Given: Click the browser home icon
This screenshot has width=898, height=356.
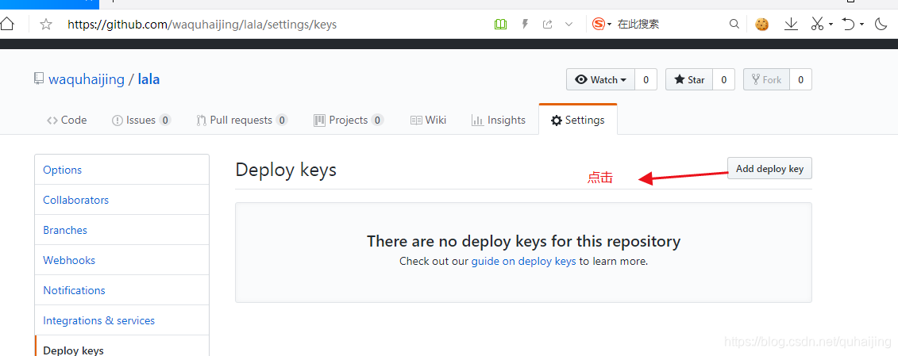Looking at the screenshot, I should (6, 24).
